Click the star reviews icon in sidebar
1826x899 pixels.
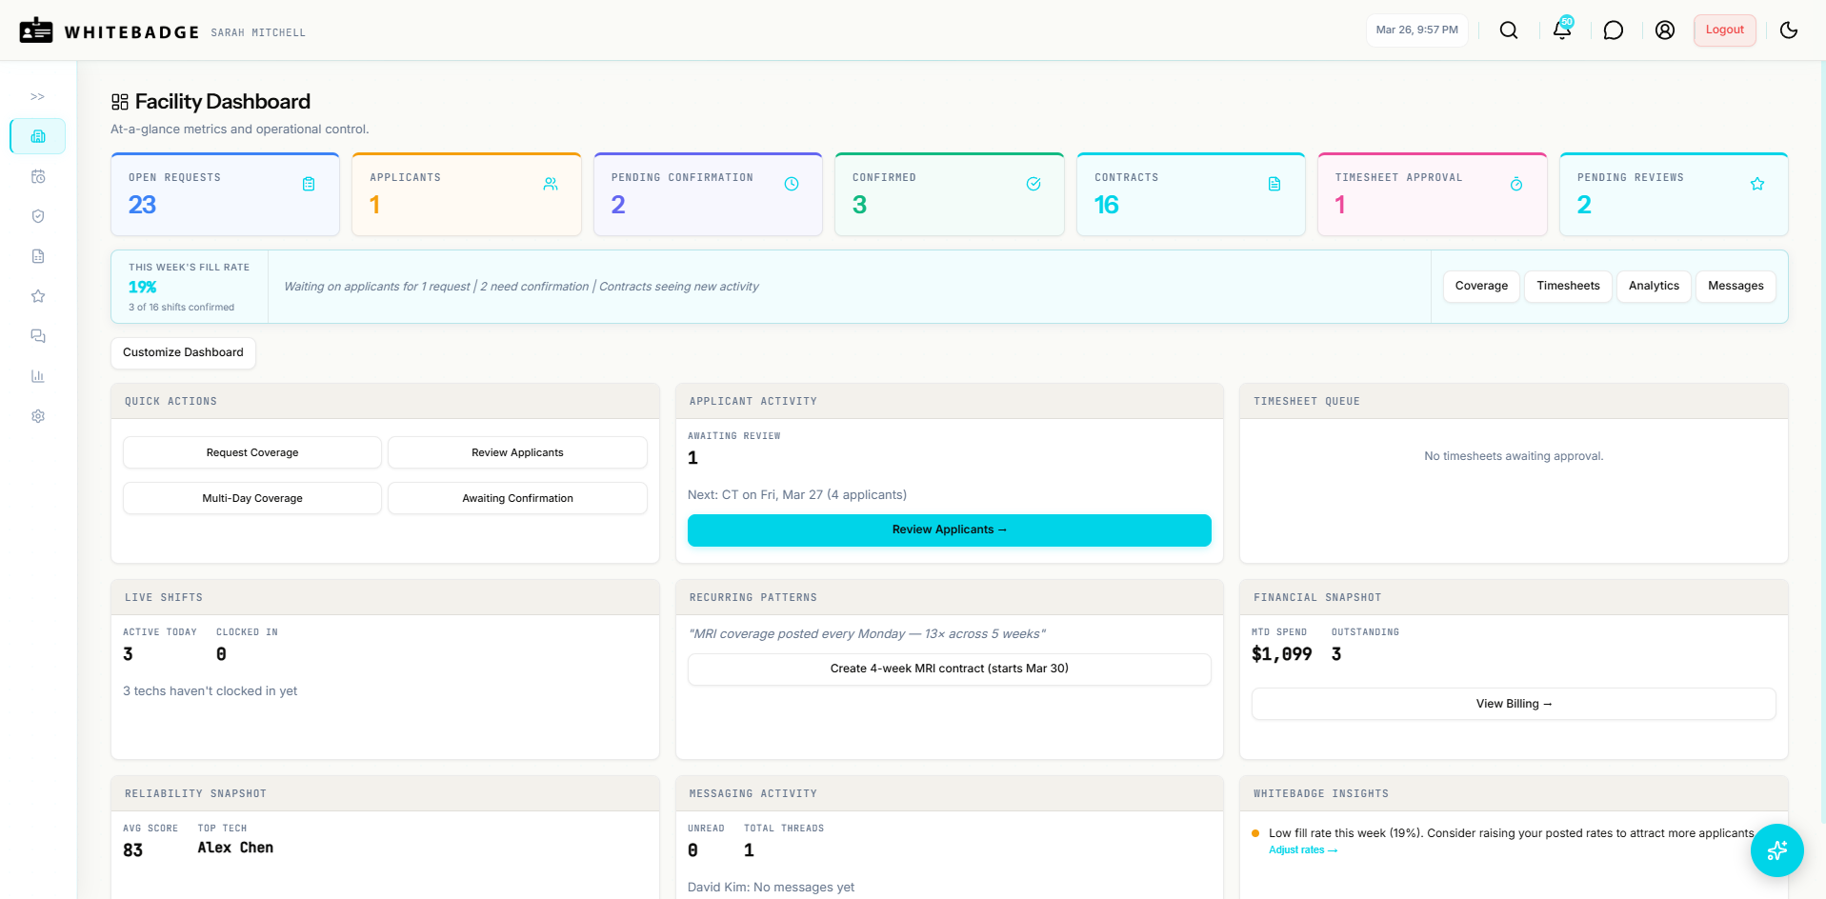pyautogui.click(x=38, y=296)
